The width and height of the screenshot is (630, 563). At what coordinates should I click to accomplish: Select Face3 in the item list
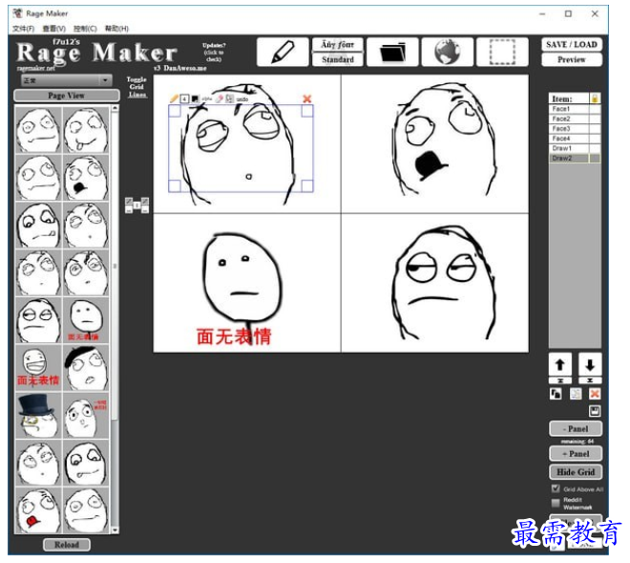[569, 129]
